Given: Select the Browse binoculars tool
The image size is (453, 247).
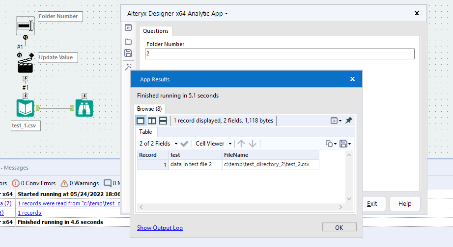Looking at the screenshot, I should (84, 108).
